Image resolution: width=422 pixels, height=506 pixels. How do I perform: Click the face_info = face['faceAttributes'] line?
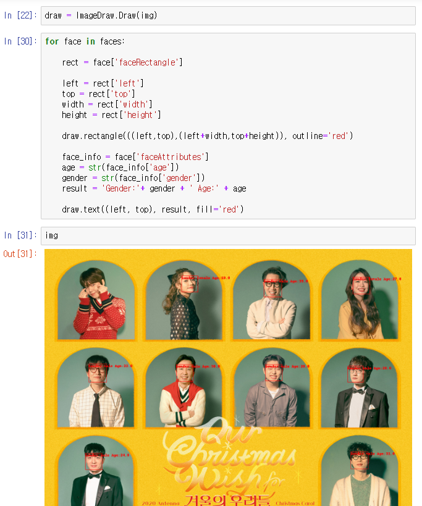[x=135, y=157]
